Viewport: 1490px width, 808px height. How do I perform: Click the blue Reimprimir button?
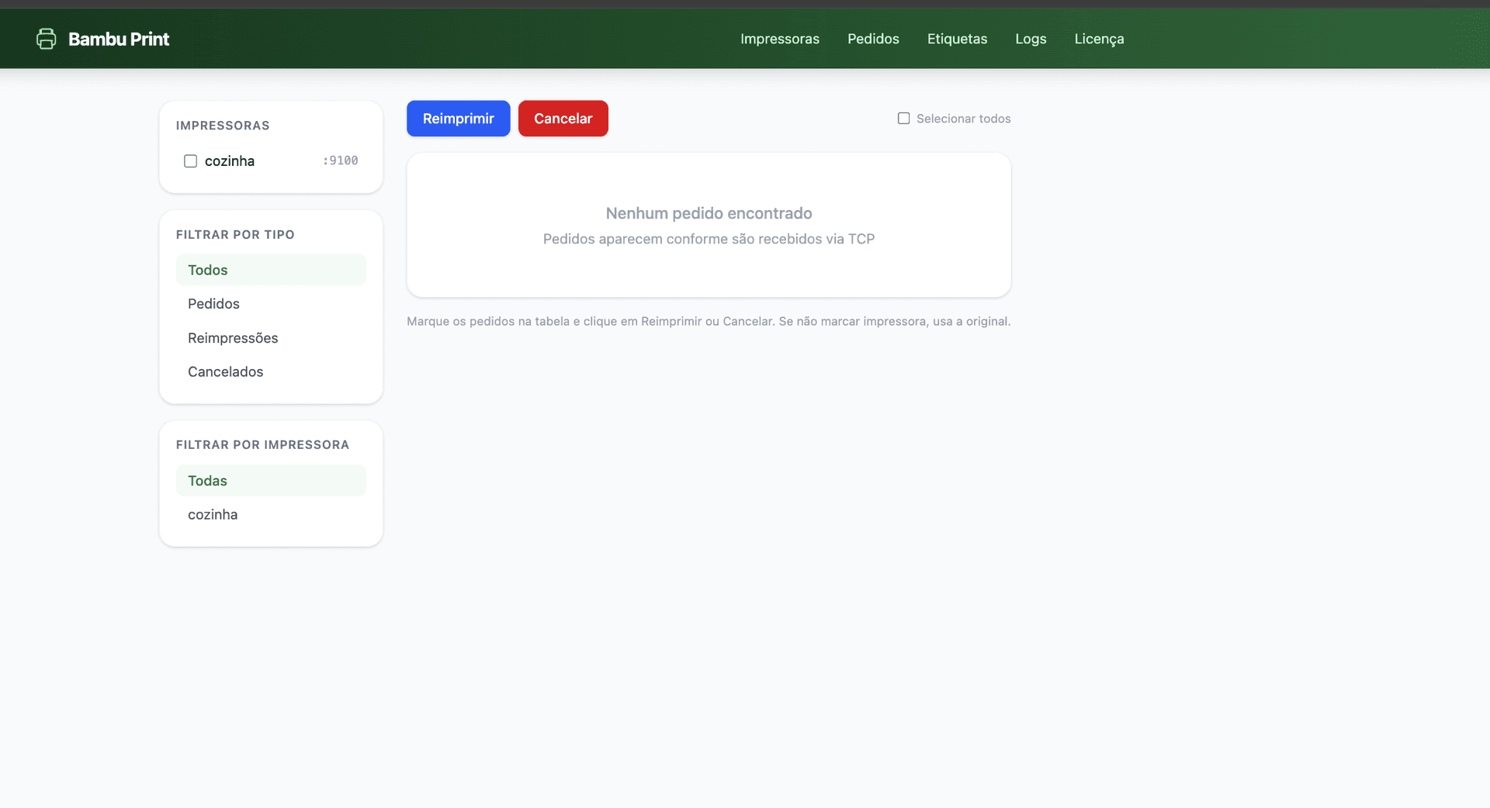[x=458, y=119]
